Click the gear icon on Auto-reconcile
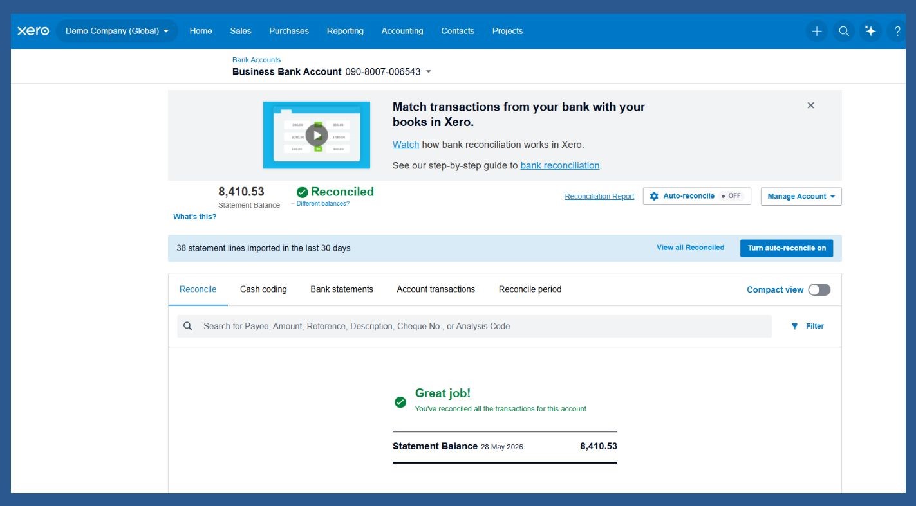Screen dimensions: 916x506 tap(654, 196)
